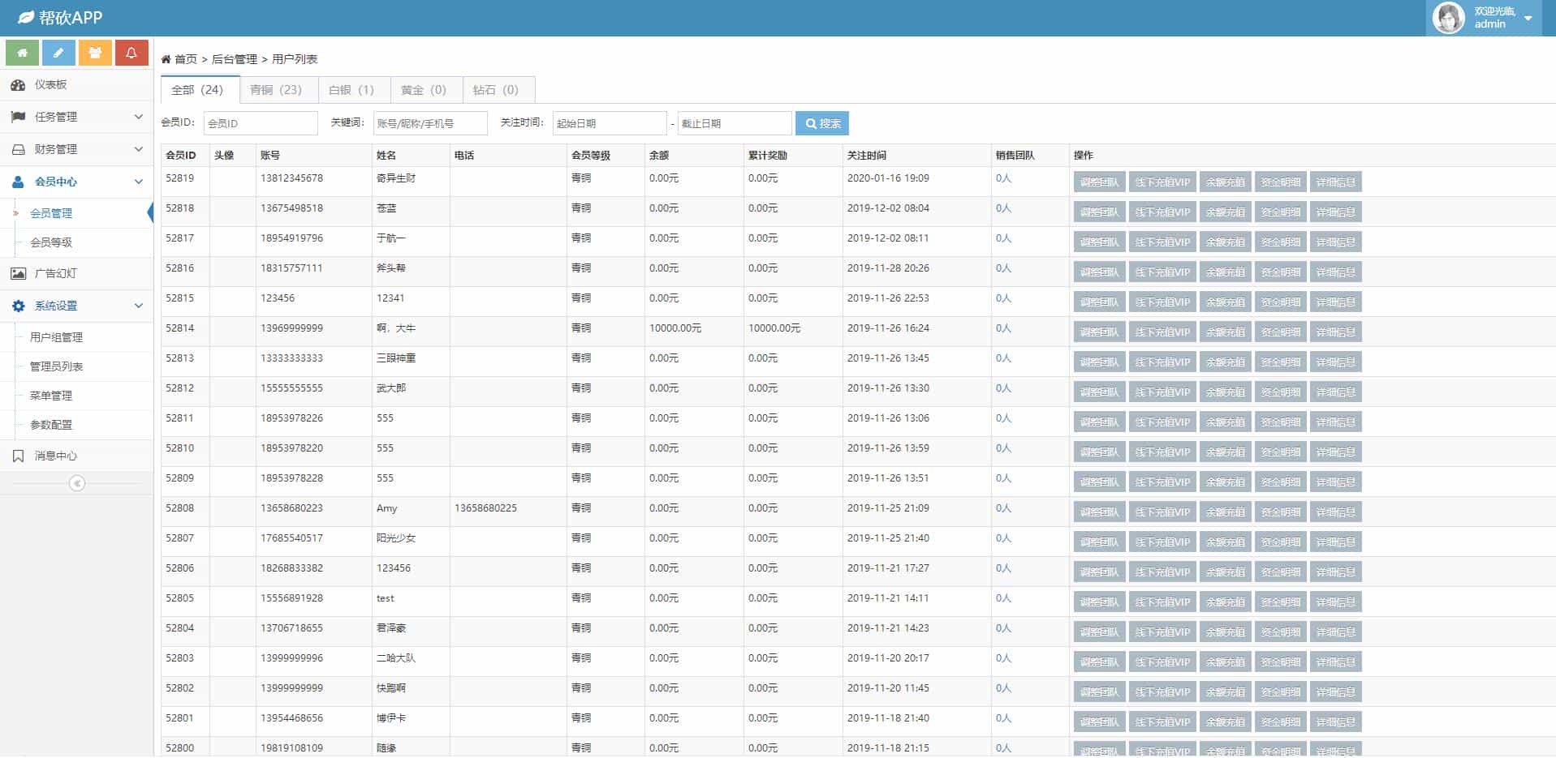Click 详细信息 for member 52819

(1335, 182)
